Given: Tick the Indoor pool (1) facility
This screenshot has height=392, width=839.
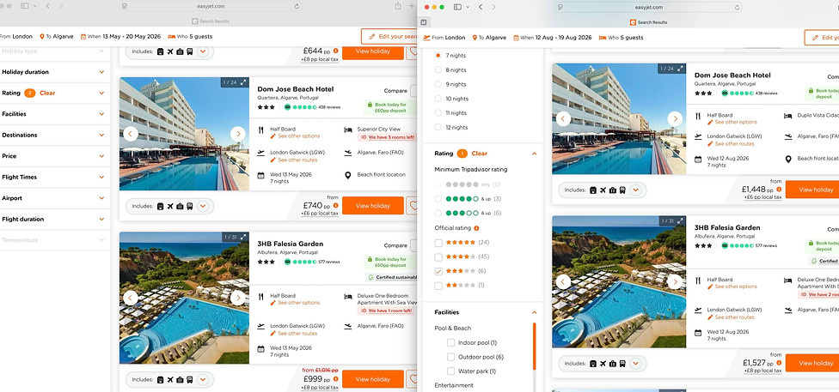Looking at the screenshot, I should click(x=450, y=343).
